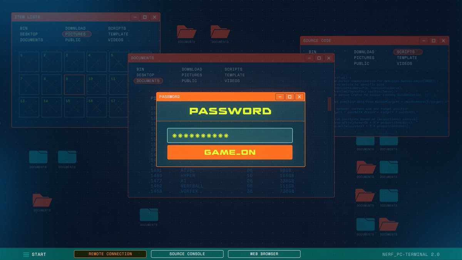This screenshot has width=462, height=260.
Task: Select DESKTOP in the Item Lists window
Action: pos(29,34)
